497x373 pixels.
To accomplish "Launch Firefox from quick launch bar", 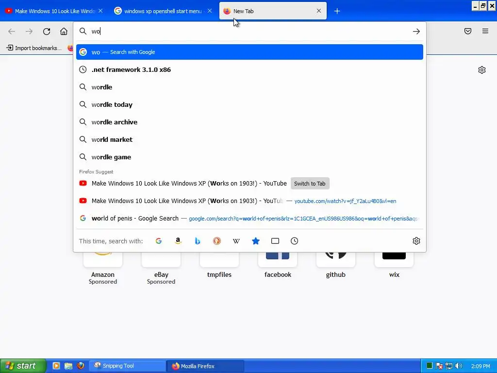I will pyautogui.click(x=81, y=366).
